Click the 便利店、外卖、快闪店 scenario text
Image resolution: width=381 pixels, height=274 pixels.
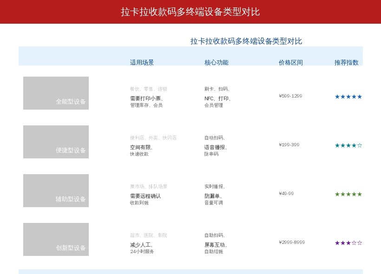(153, 138)
